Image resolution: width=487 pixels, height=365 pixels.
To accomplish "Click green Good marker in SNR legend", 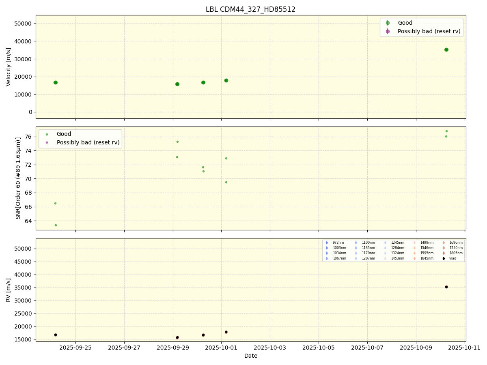I will pos(47,134).
